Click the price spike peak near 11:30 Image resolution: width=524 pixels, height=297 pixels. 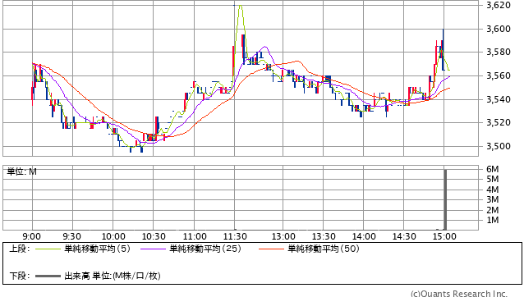241,6
